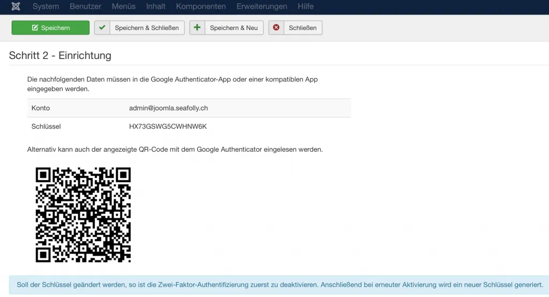Screen dimensions: 549x297
Task: Click the Schließen button
Action: [x=295, y=28]
